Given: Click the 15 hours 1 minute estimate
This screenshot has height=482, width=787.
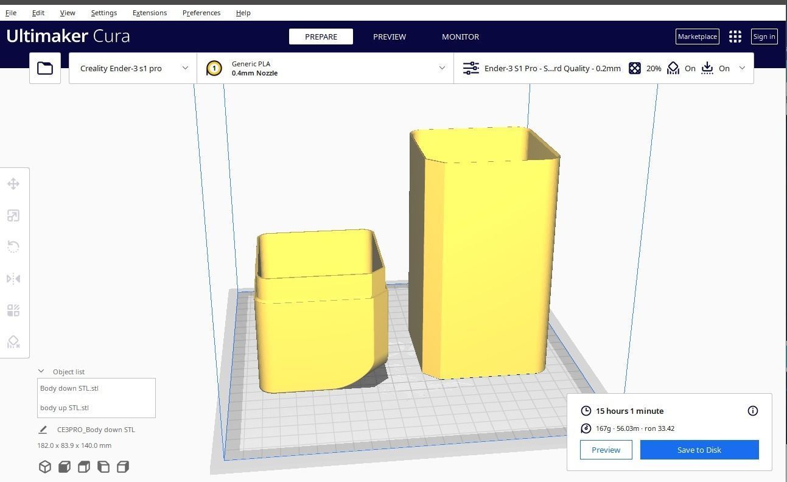Looking at the screenshot, I should [629, 411].
